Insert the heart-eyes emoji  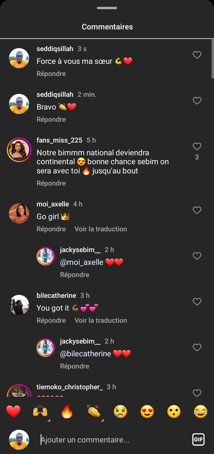[x=147, y=412]
